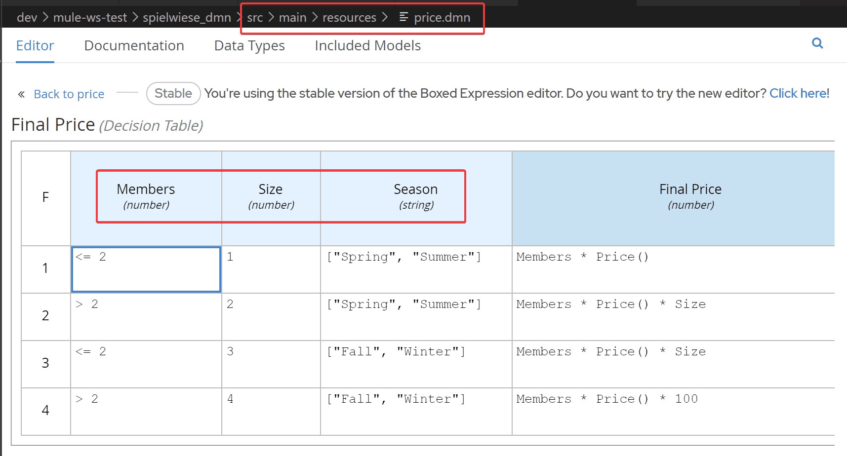The image size is (847, 456).
Task: Click the double-chevron back arrow icon
Action: tap(21, 94)
